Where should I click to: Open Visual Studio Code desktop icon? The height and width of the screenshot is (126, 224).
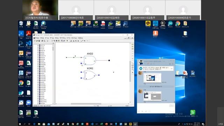click(x=29, y=44)
